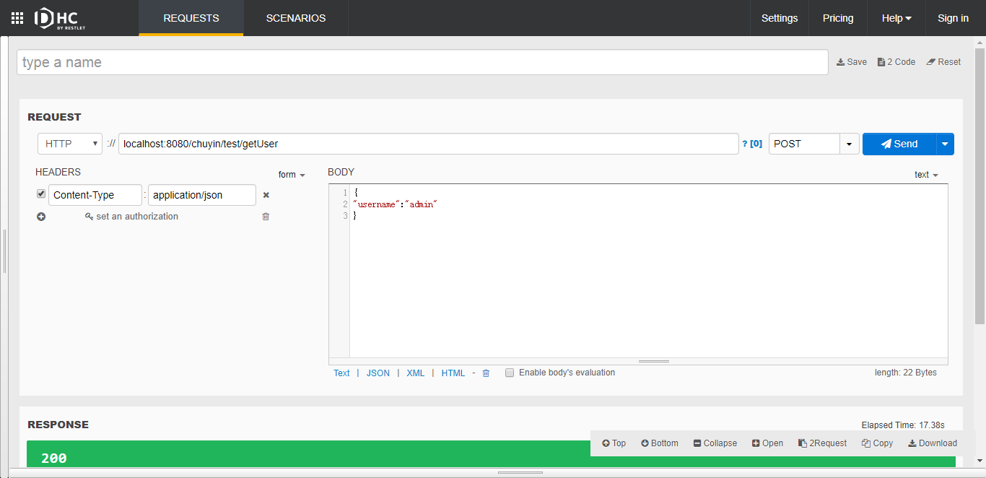Open all response nodes
This screenshot has height=478, width=986.
767,443
